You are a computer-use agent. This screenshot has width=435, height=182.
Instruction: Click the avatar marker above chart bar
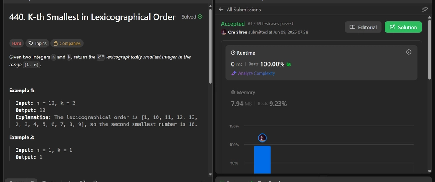pos(262,138)
